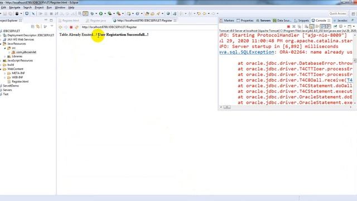Click the Debug bug icon in main toolbar
This screenshot has width=357, height=201.
coord(92,13)
